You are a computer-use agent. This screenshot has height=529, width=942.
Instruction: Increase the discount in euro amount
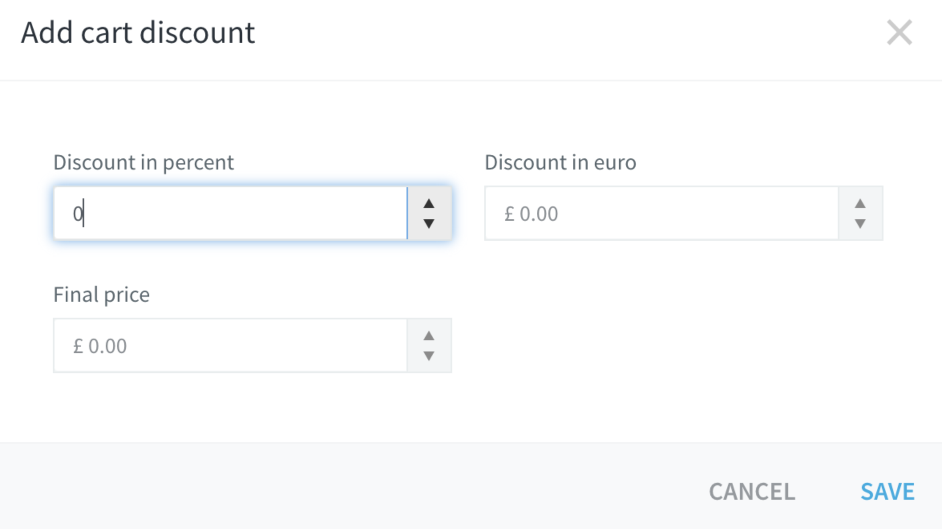tap(860, 204)
